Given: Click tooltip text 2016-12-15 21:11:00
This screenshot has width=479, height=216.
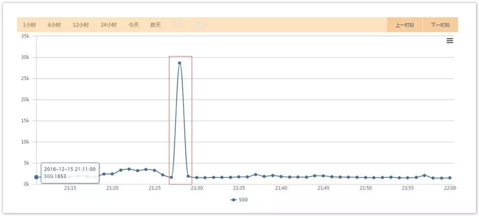Looking at the screenshot, I should pyautogui.click(x=70, y=169).
